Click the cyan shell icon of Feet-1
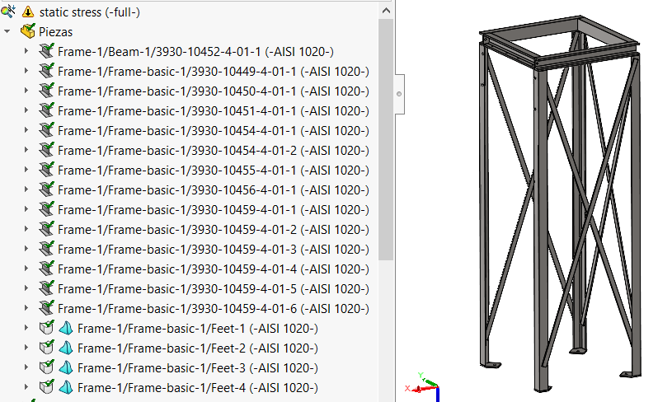This screenshot has width=672, height=402. 66,329
